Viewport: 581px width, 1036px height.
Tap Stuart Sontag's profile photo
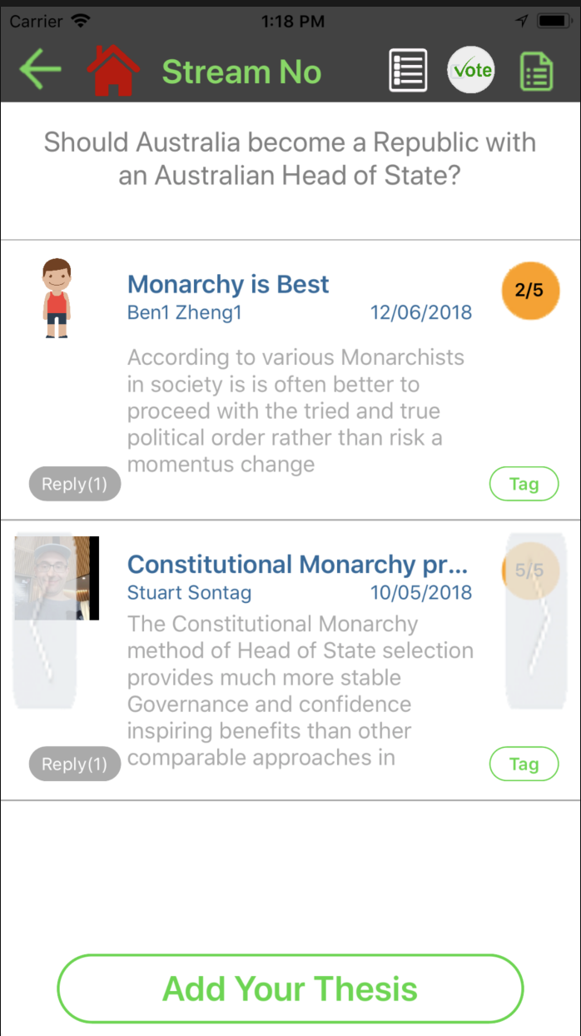[57, 578]
